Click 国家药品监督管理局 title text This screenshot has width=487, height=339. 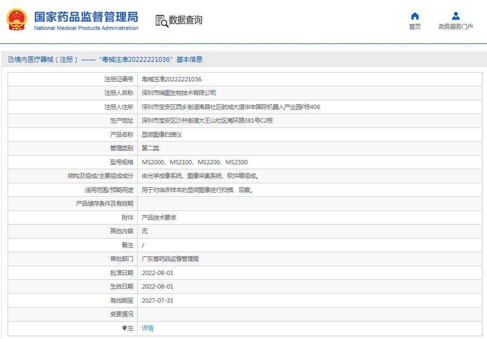(x=86, y=17)
